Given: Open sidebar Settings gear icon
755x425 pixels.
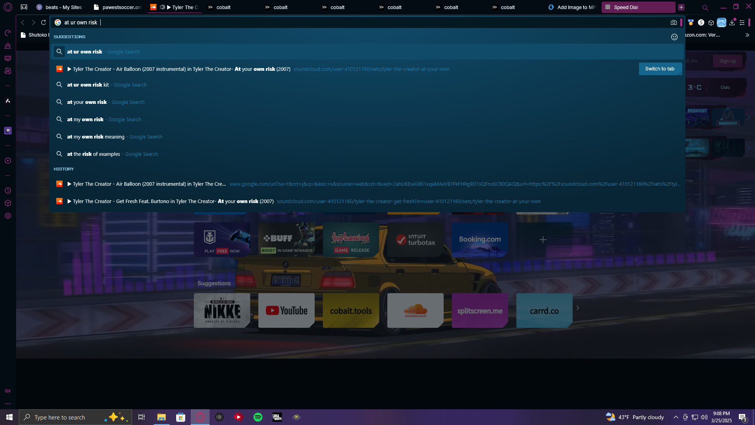Looking at the screenshot, I should [8, 216].
